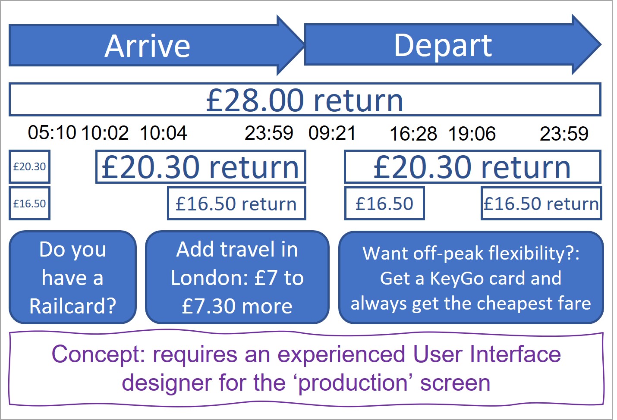617x420 pixels.
Task: Click the Depart arrow header
Action: click(443, 45)
